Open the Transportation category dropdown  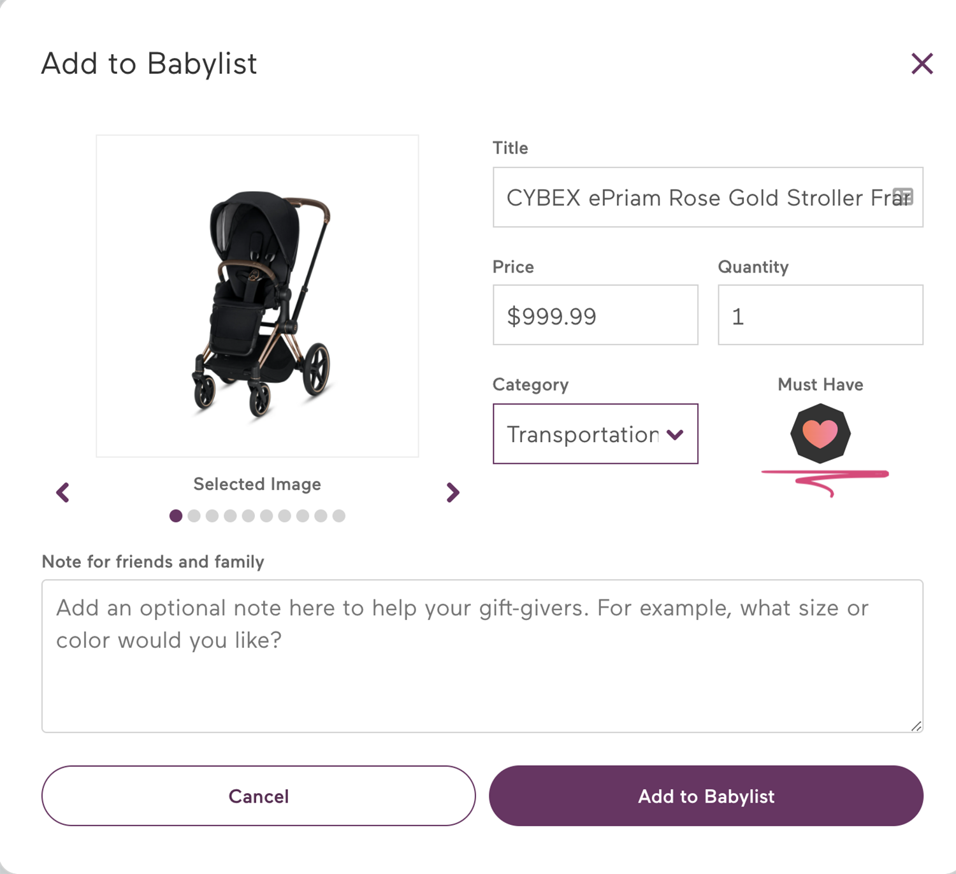[595, 434]
